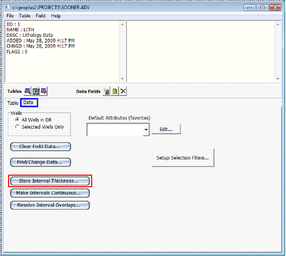Click the right pane's up scroll arrow
Image resolution: width=286 pixels, height=256 pixels.
coord(278,24)
